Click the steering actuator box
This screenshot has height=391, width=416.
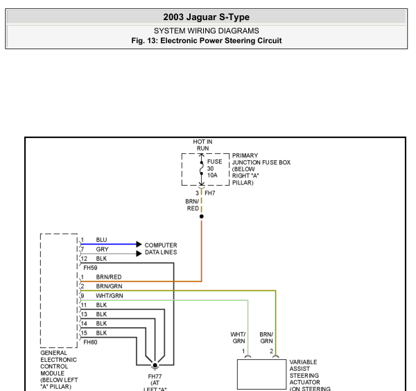click(261, 374)
